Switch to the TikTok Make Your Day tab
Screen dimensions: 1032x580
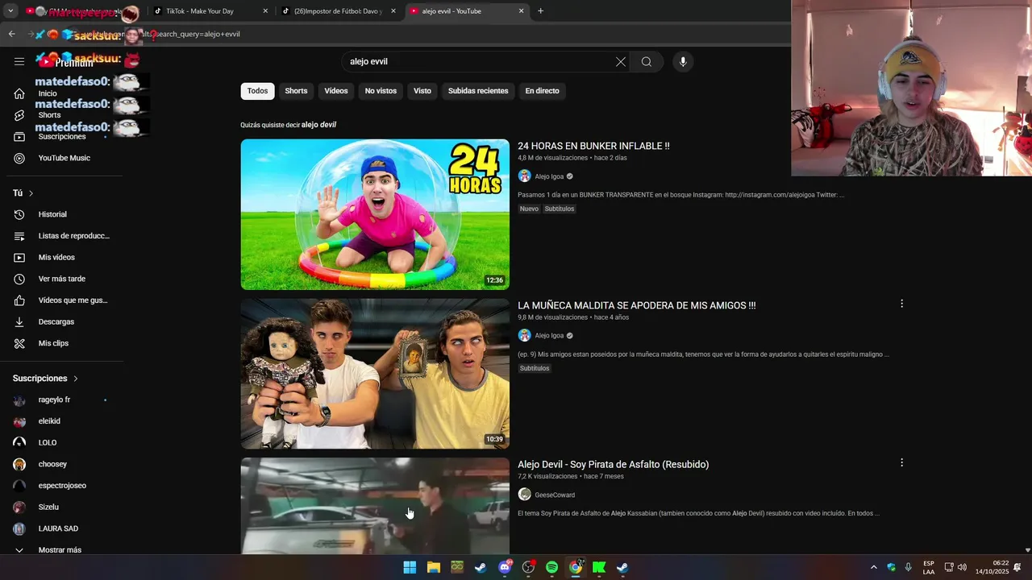[211, 11]
